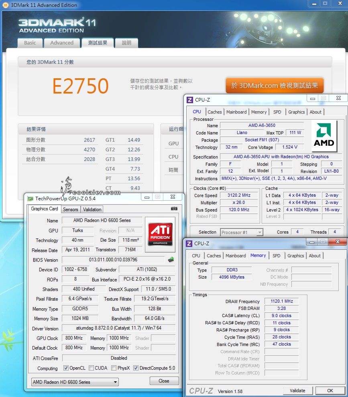Toggle the CUDA checkbox
This screenshot has width=348, height=397.
(92, 368)
